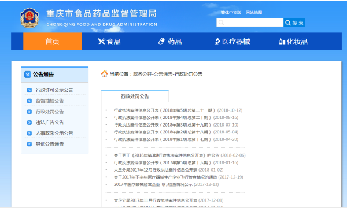Click the magnifier icon inside search box

tap(221, 23)
